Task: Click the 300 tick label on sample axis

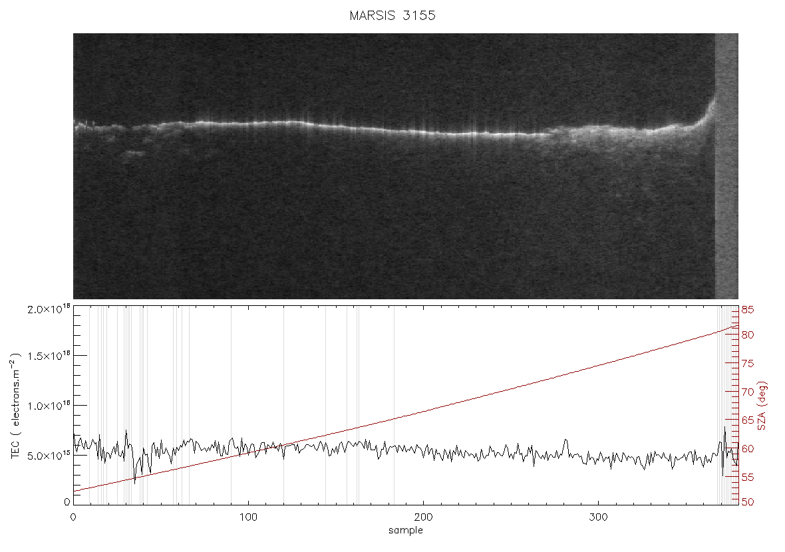Action: coord(599,517)
